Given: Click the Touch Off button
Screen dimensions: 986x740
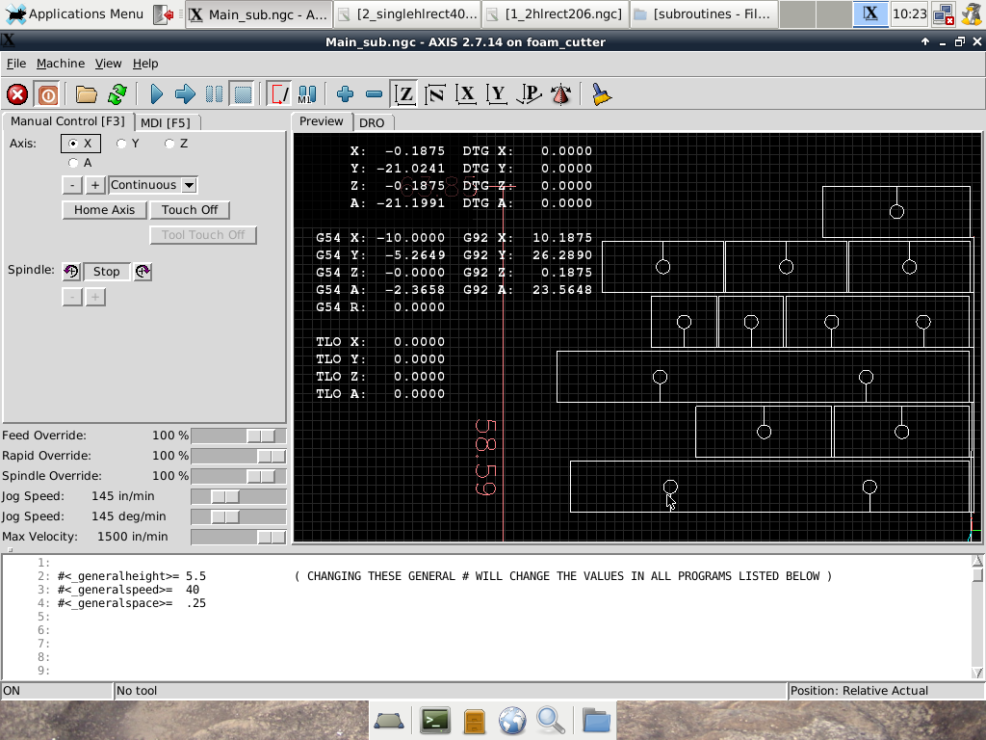Looking at the screenshot, I should point(190,210).
